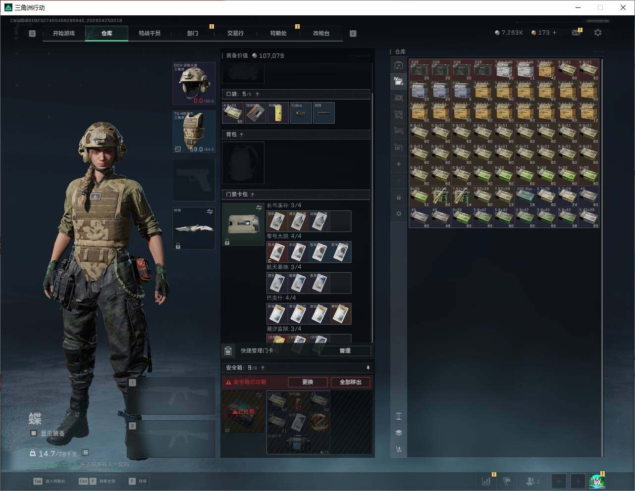Open the warehouse sidebar gear icon

tap(399, 214)
